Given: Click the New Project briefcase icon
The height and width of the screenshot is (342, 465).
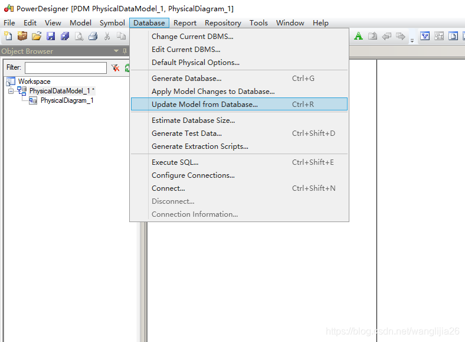Looking at the screenshot, I should (22, 36).
